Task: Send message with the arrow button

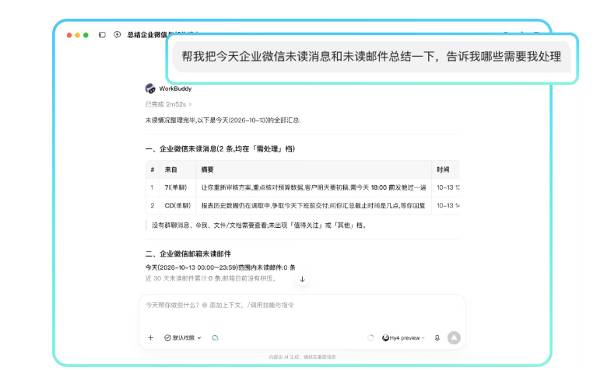Action: [x=454, y=337]
